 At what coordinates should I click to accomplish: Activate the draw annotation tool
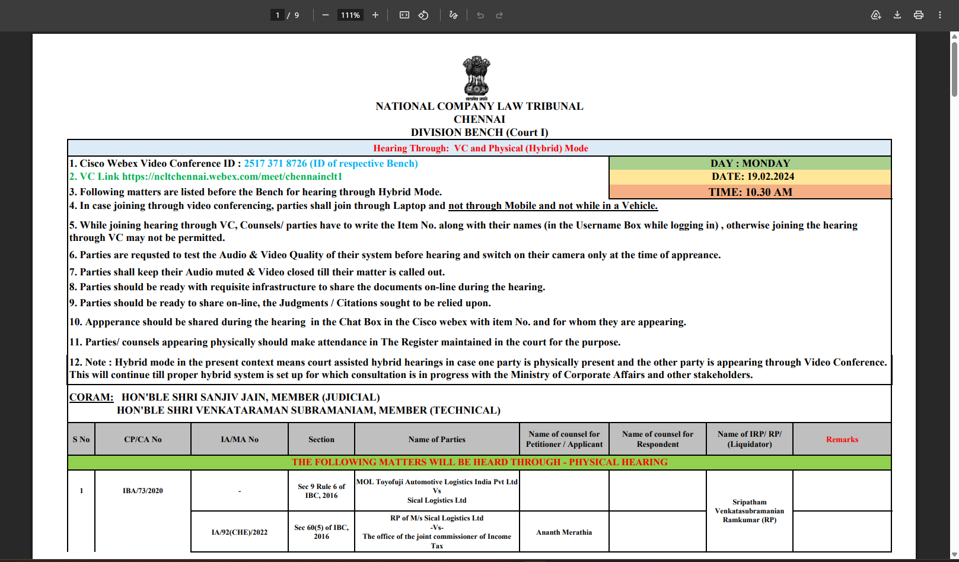click(454, 15)
